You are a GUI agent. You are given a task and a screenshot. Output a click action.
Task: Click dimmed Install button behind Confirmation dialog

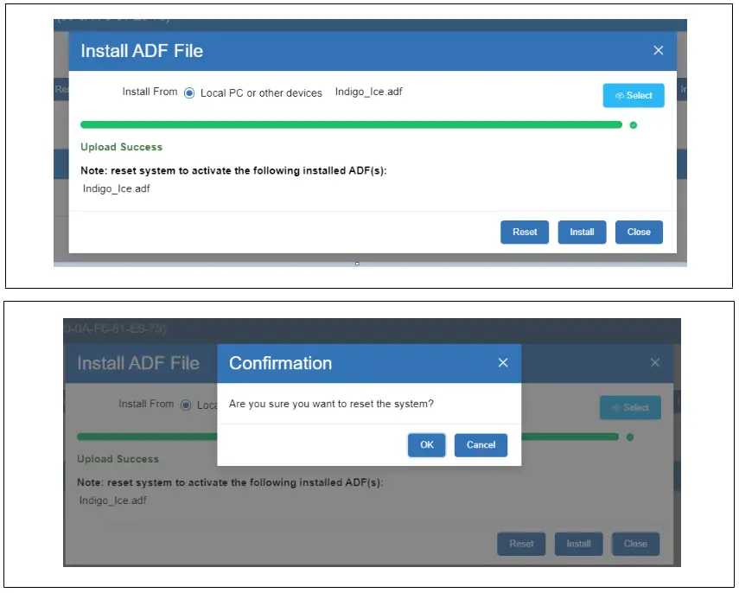pyautogui.click(x=578, y=544)
